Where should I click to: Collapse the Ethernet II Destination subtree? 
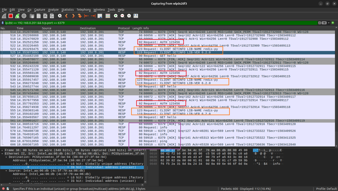tap(6, 157)
